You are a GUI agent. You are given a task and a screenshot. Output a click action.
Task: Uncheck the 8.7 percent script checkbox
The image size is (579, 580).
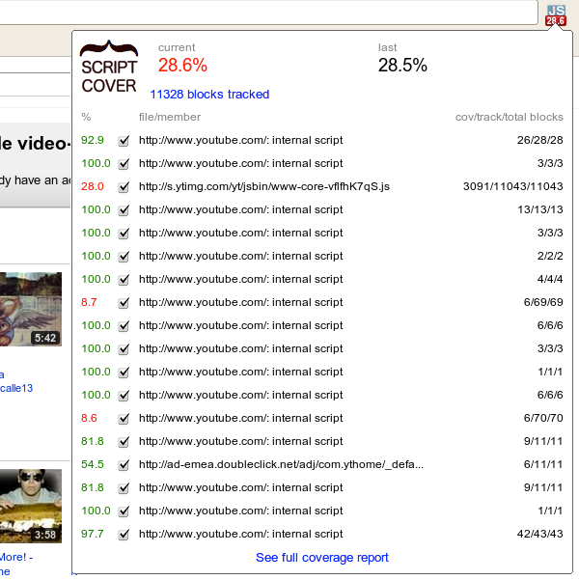click(124, 303)
